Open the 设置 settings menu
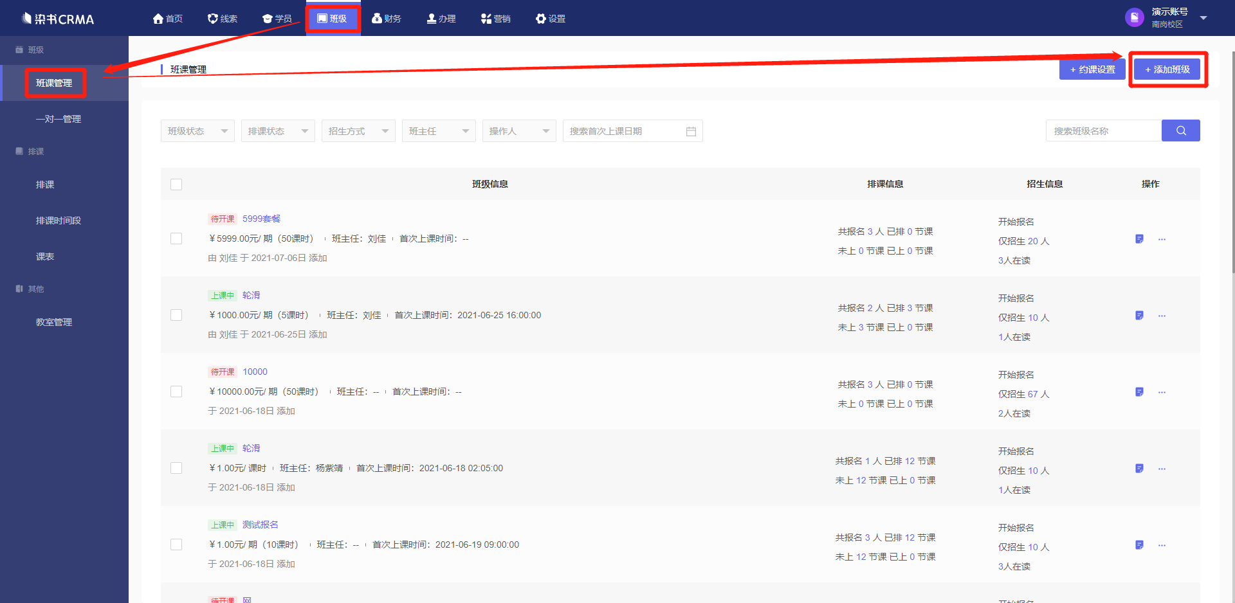The height and width of the screenshot is (603, 1235). [551, 19]
